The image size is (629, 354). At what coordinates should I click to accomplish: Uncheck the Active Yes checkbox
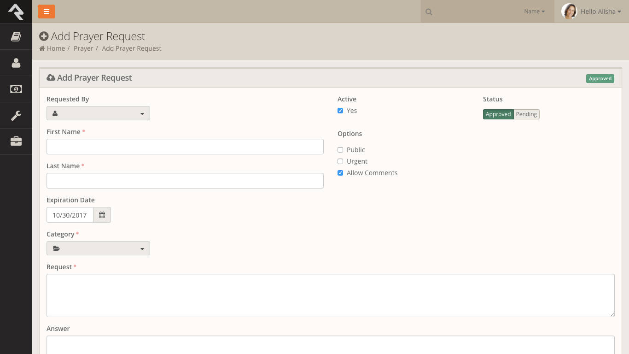[340, 111]
